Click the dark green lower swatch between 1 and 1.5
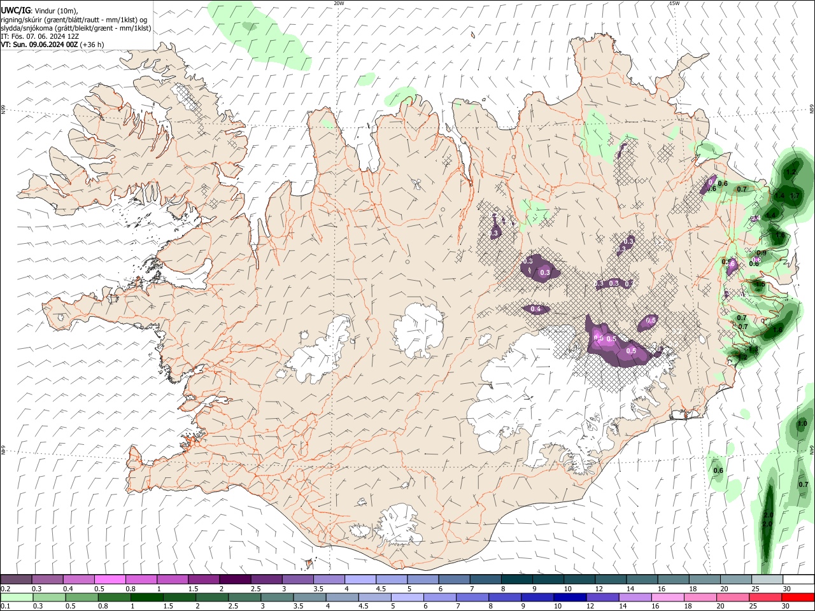The image size is (815, 611). (x=146, y=597)
